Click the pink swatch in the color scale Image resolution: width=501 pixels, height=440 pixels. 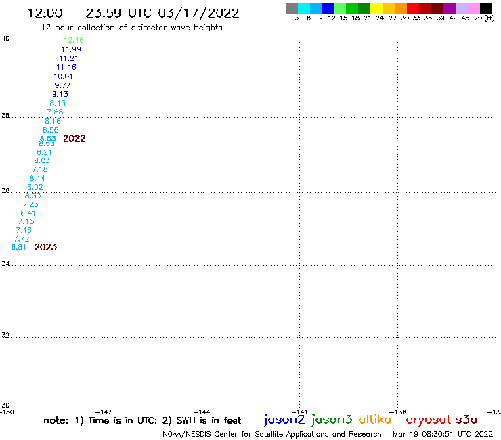[473, 8]
